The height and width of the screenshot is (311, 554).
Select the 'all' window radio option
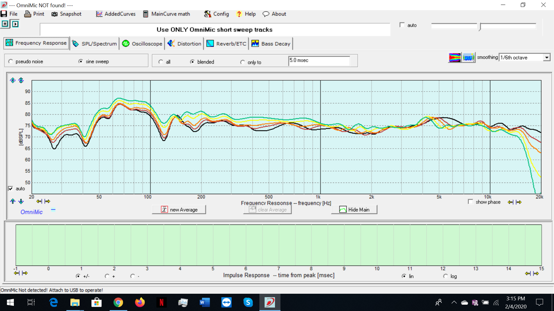[161, 62]
